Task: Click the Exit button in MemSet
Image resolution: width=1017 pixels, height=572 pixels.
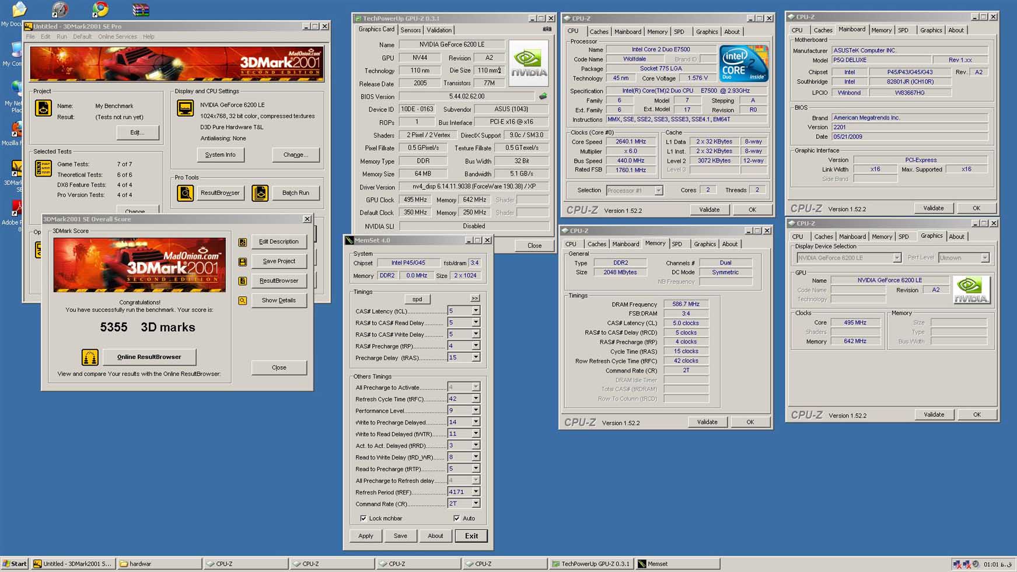Action: [471, 536]
